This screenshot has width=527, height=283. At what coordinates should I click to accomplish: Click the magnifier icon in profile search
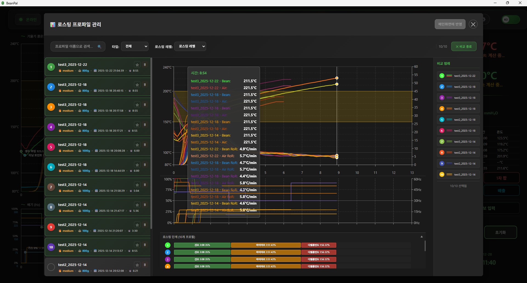[x=99, y=47]
